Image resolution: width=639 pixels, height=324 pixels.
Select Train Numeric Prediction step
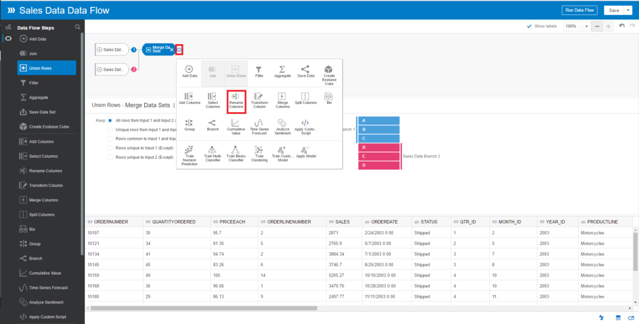click(x=189, y=156)
